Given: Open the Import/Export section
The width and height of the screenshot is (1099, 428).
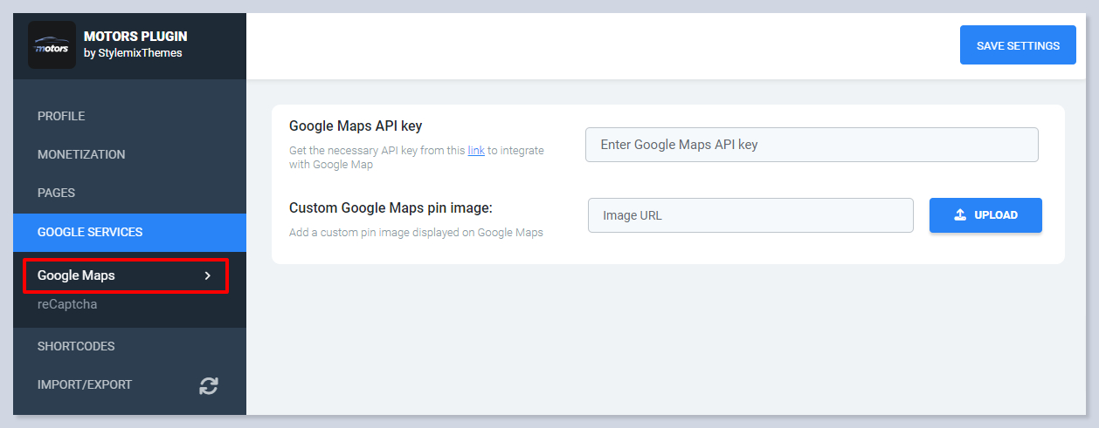Looking at the screenshot, I should [85, 384].
